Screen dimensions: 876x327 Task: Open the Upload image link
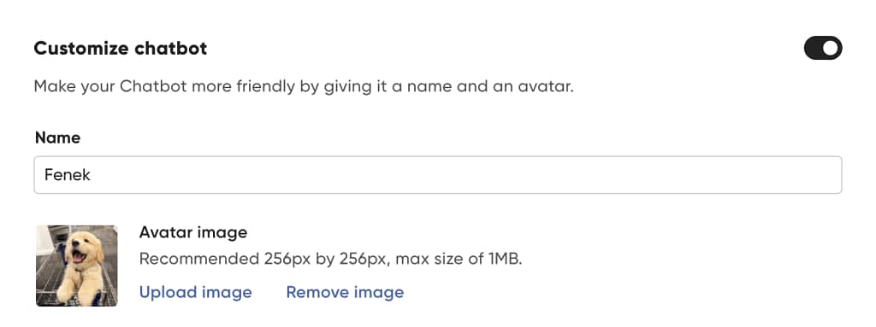(x=196, y=292)
